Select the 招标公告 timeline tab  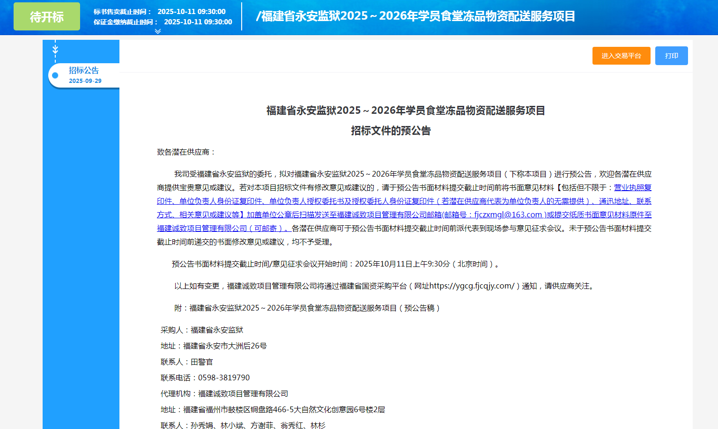(84, 75)
